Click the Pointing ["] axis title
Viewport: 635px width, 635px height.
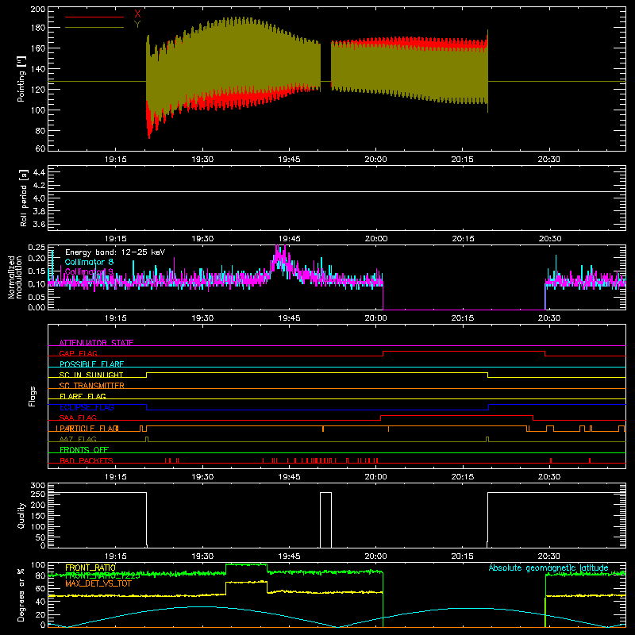coord(21,79)
